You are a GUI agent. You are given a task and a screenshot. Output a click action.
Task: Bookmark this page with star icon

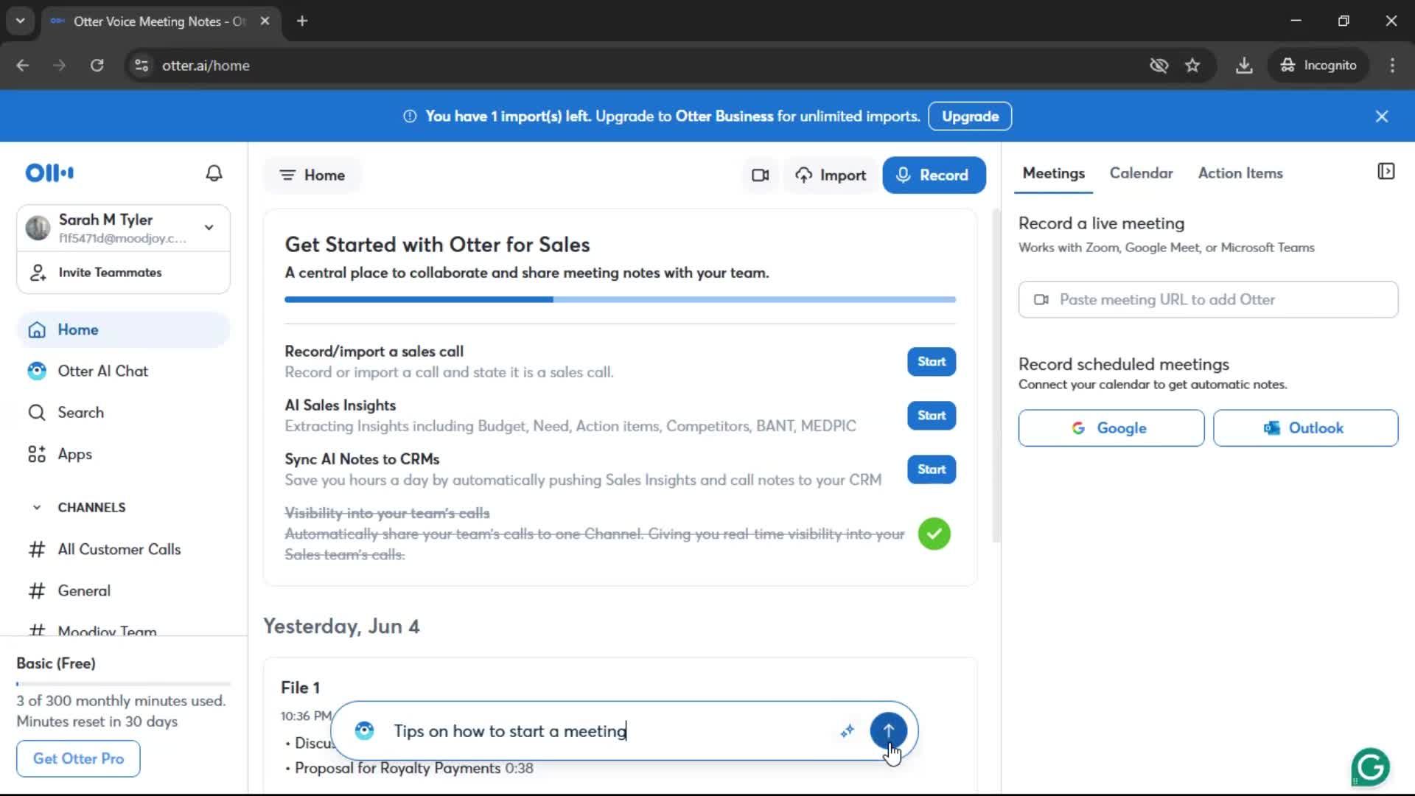(1192, 66)
